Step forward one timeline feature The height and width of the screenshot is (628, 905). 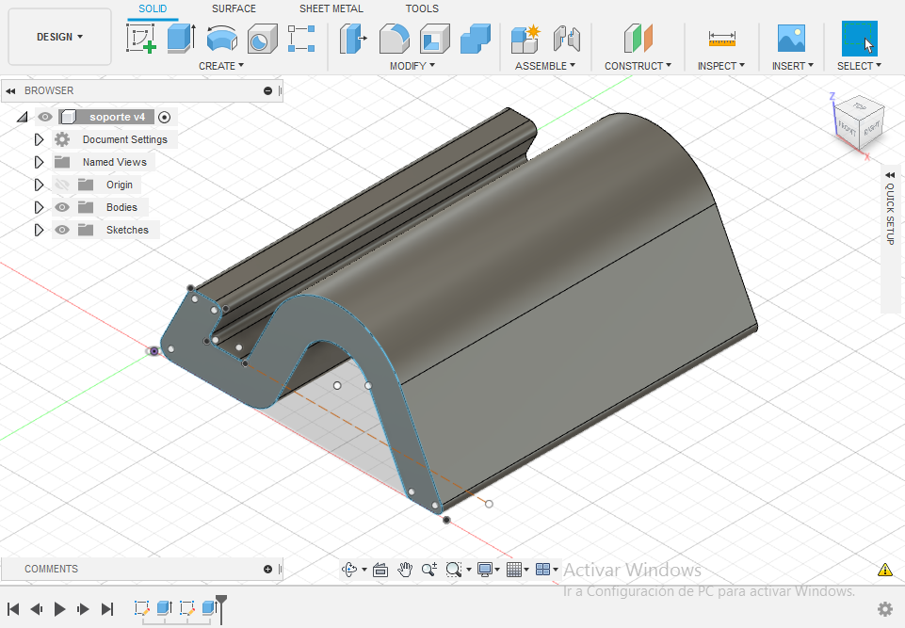83,609
